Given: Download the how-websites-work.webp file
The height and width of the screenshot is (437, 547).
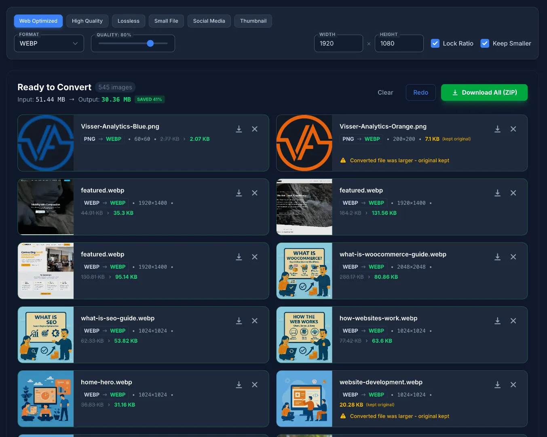Looking at the screenshot, I should coord(497,321).
